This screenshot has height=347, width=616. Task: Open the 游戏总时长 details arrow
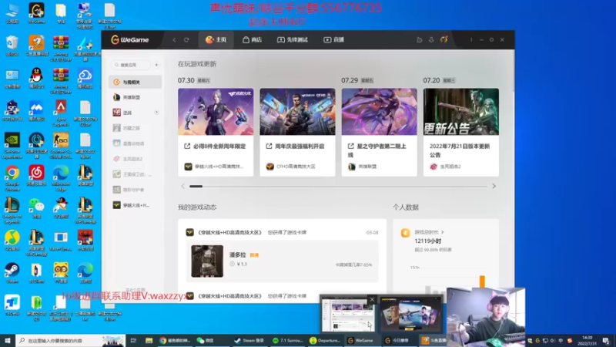tap(442, 232)
